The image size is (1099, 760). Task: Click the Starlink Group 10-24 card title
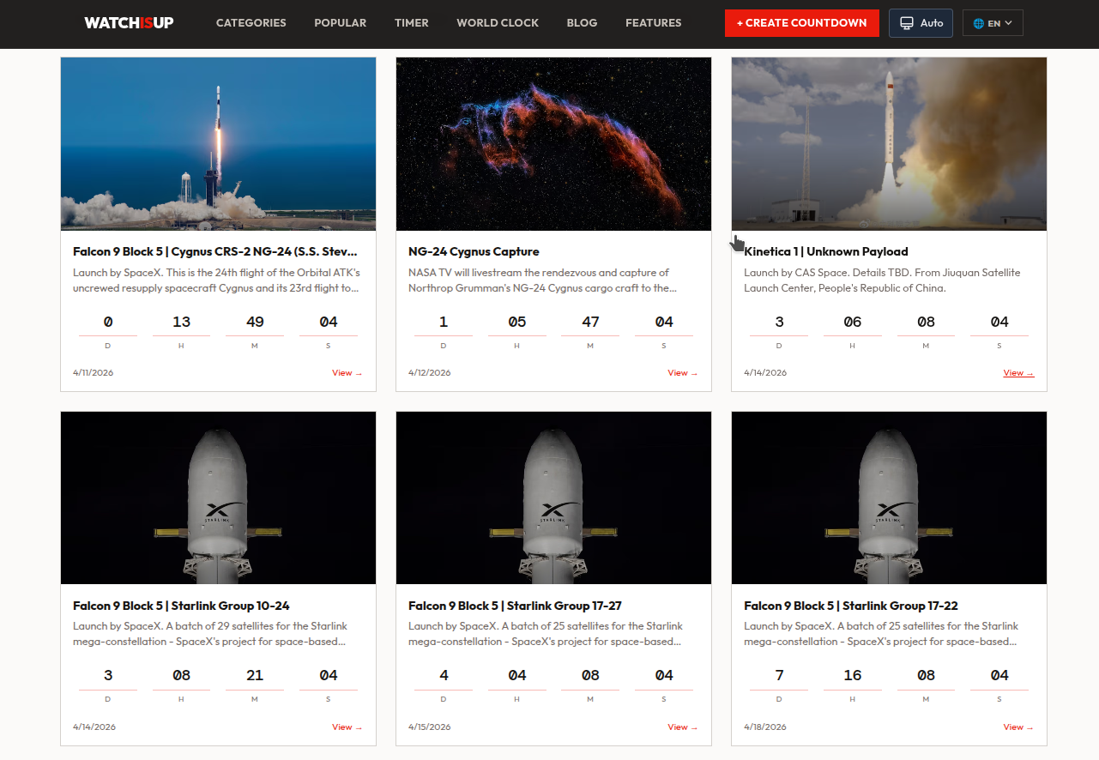click(x=181, y=606)
